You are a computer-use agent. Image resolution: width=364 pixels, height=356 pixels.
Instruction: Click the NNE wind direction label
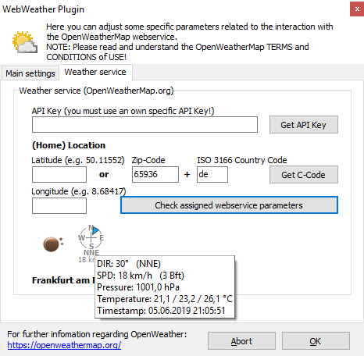click(91, 252)
